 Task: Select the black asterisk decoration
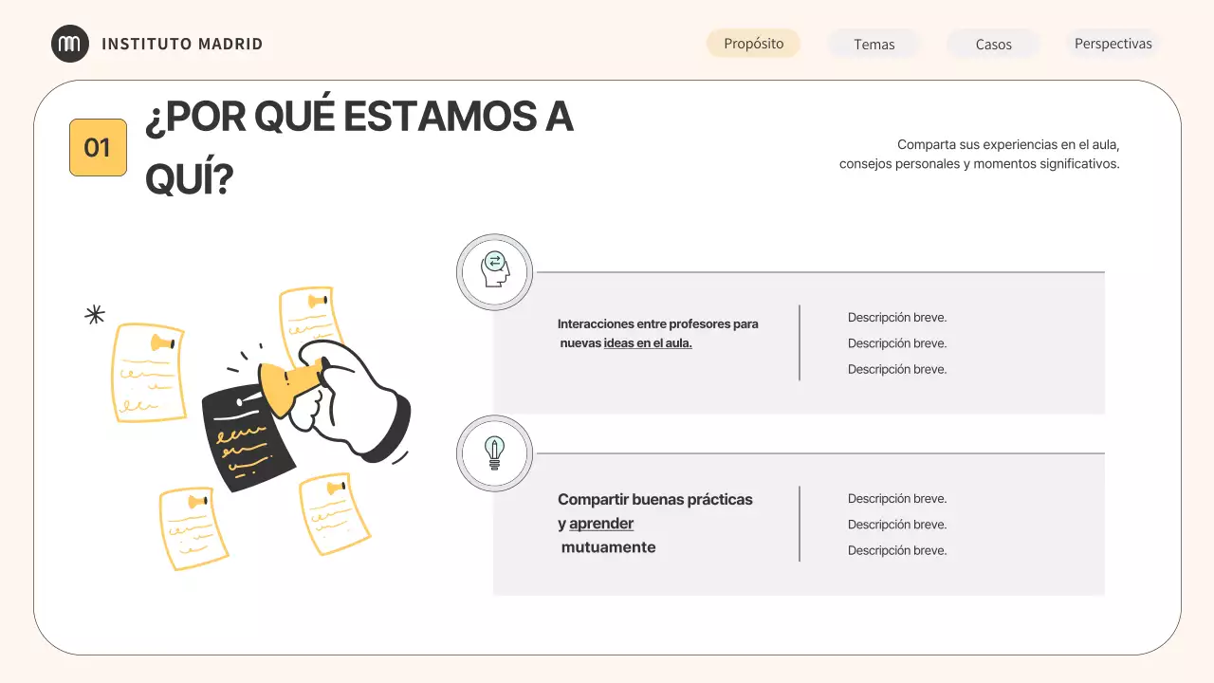pos(94,314)
